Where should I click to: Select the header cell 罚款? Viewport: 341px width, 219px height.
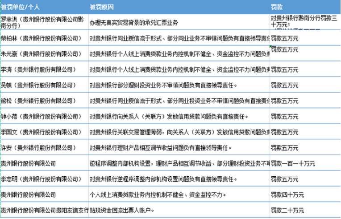coord(305,7)
